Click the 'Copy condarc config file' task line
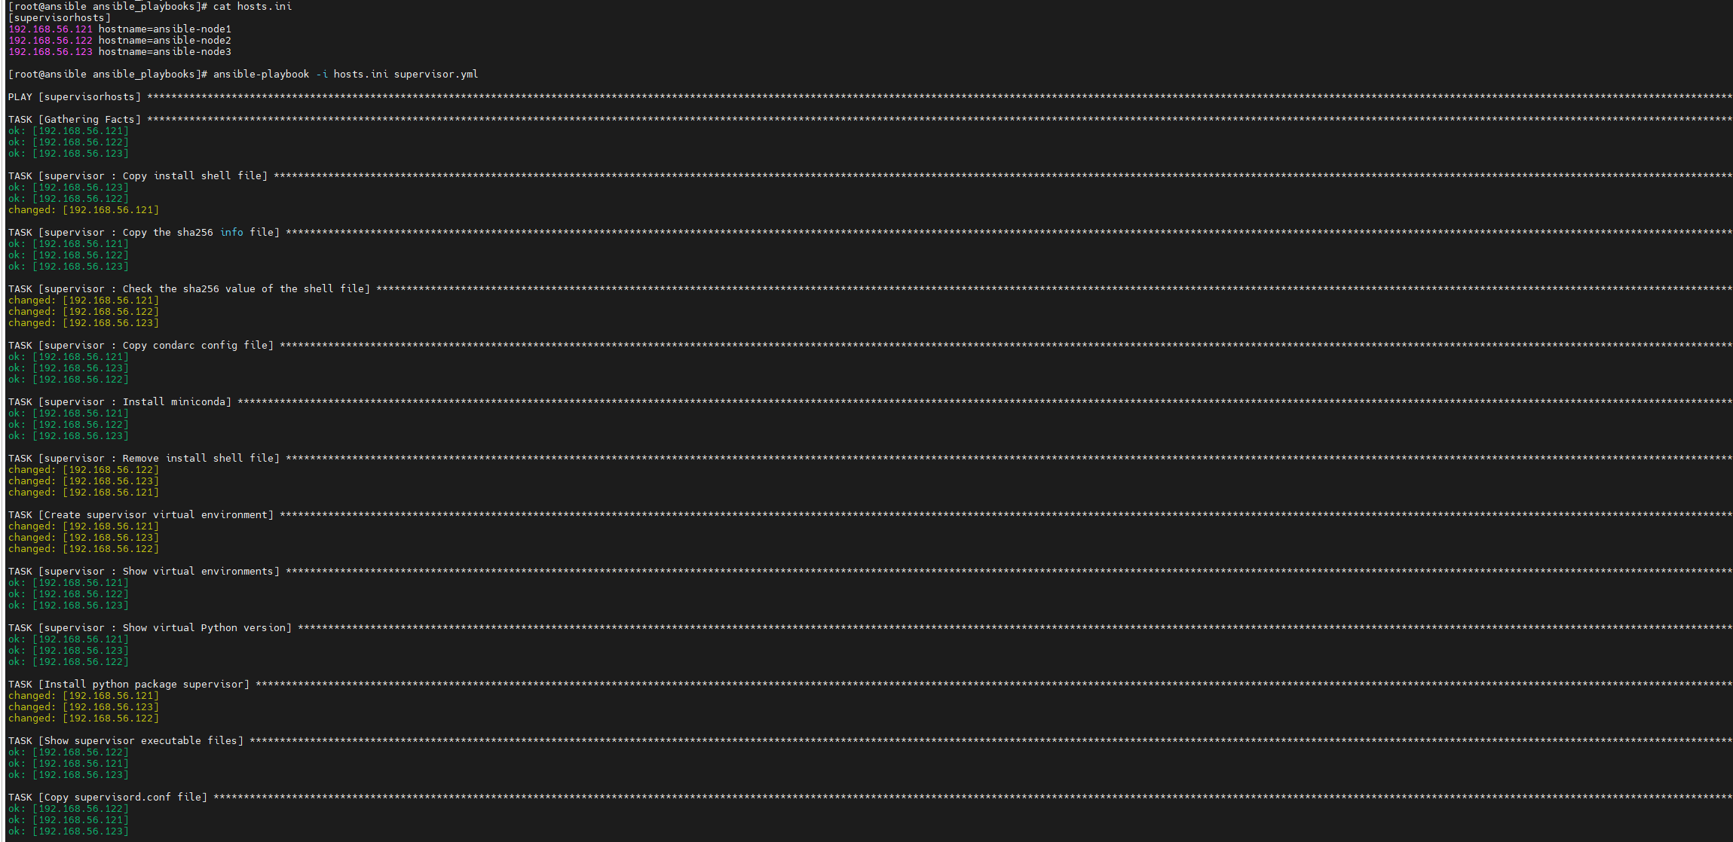 point(141,345)
